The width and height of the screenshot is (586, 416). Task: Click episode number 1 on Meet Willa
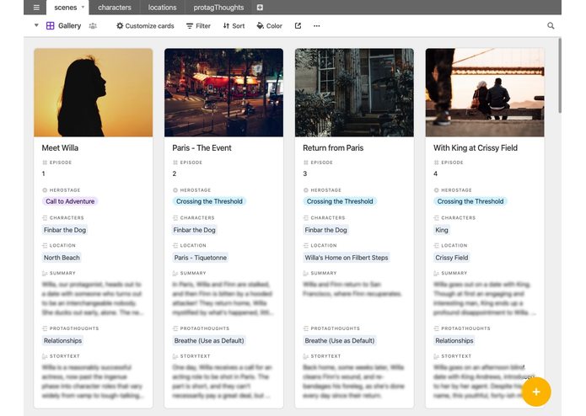(x=43, y=173)
